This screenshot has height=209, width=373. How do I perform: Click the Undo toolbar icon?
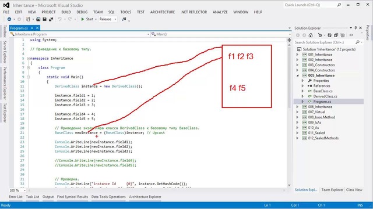(59, 19)
